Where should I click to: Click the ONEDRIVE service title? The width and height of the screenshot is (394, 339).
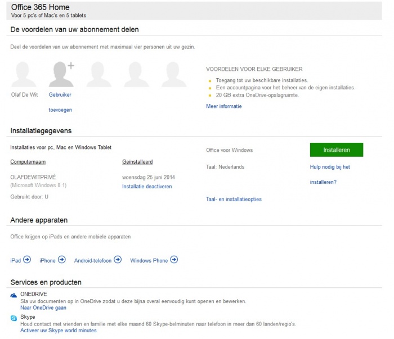point(34,294)
